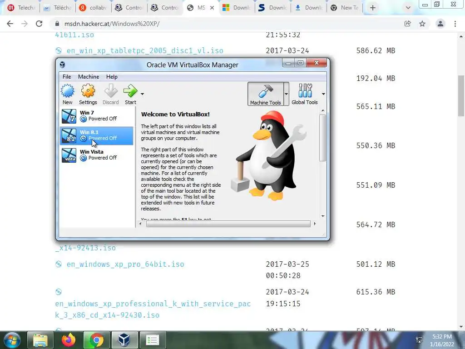The height and width of the screenshot is (349, 465).
Task: Open en_win_xp_tabletpc_2005_disc1_vl.iso link
Action: pos(145,51)
